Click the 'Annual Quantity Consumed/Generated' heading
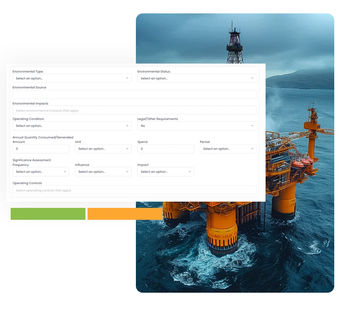Viewport: 349px width, 314px height. point(43,137)
